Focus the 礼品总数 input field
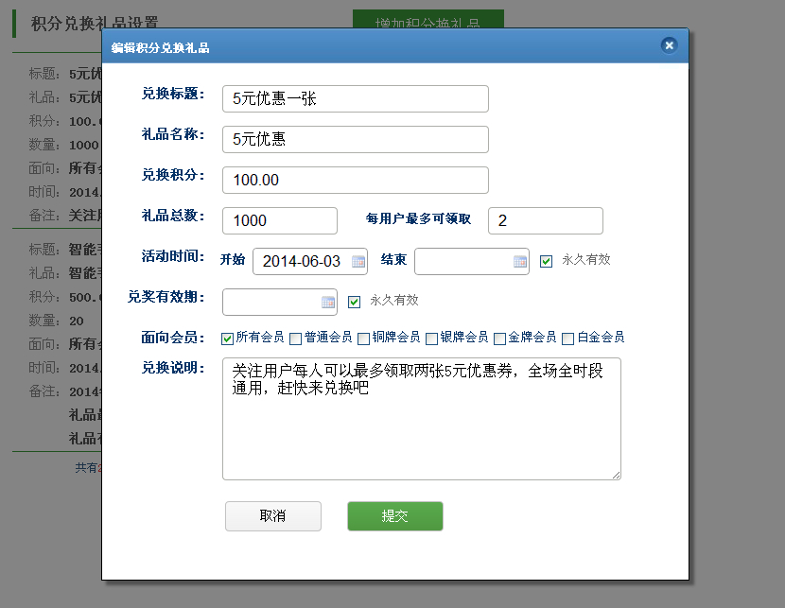 click(280, 220)
